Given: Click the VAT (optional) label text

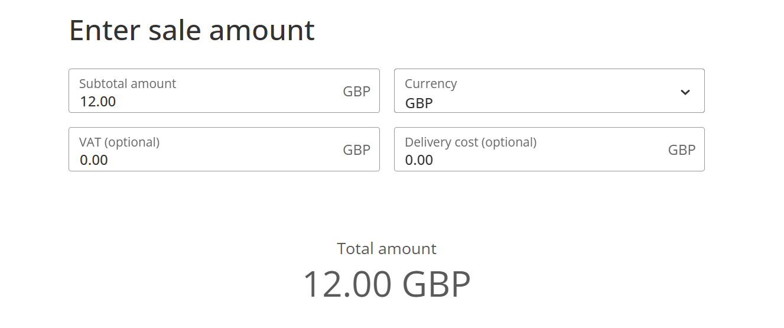Looking at the screenshot, I should [x=119, y=142].
